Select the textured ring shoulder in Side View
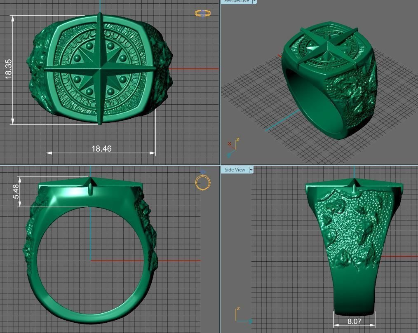 click(x=350, y=231)
